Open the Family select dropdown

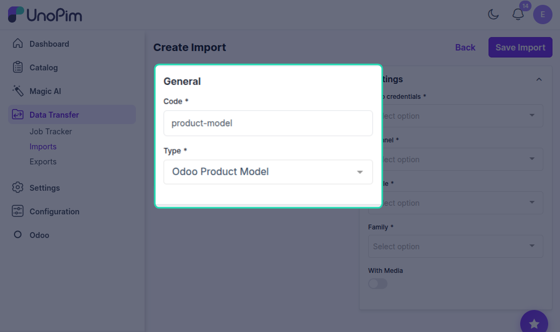(455, 247)
